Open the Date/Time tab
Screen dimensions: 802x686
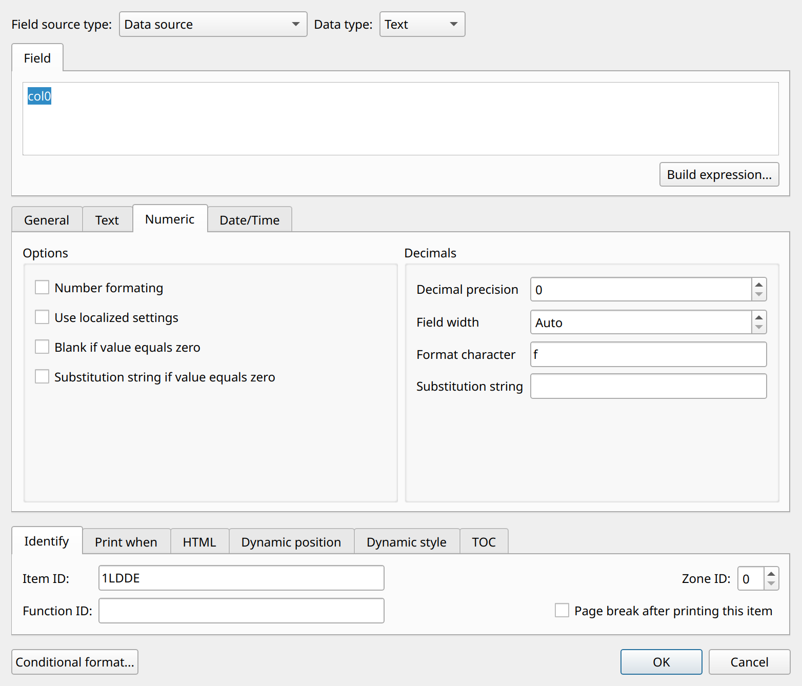tap(250, 219)
